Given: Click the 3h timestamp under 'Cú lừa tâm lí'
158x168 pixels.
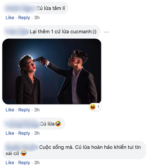Looking at the screenshot, I should click(37, 18).
